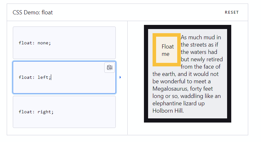Click the clipboard copy icon
The height and width of the screenshot is (142, 261).
coord(109,67)
